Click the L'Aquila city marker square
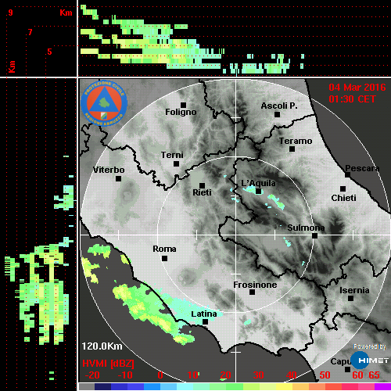The width and height of the screenshot is (391, 391). pos(258,192)
